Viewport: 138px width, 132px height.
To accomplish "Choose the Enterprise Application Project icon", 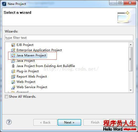I will point(13,50).
